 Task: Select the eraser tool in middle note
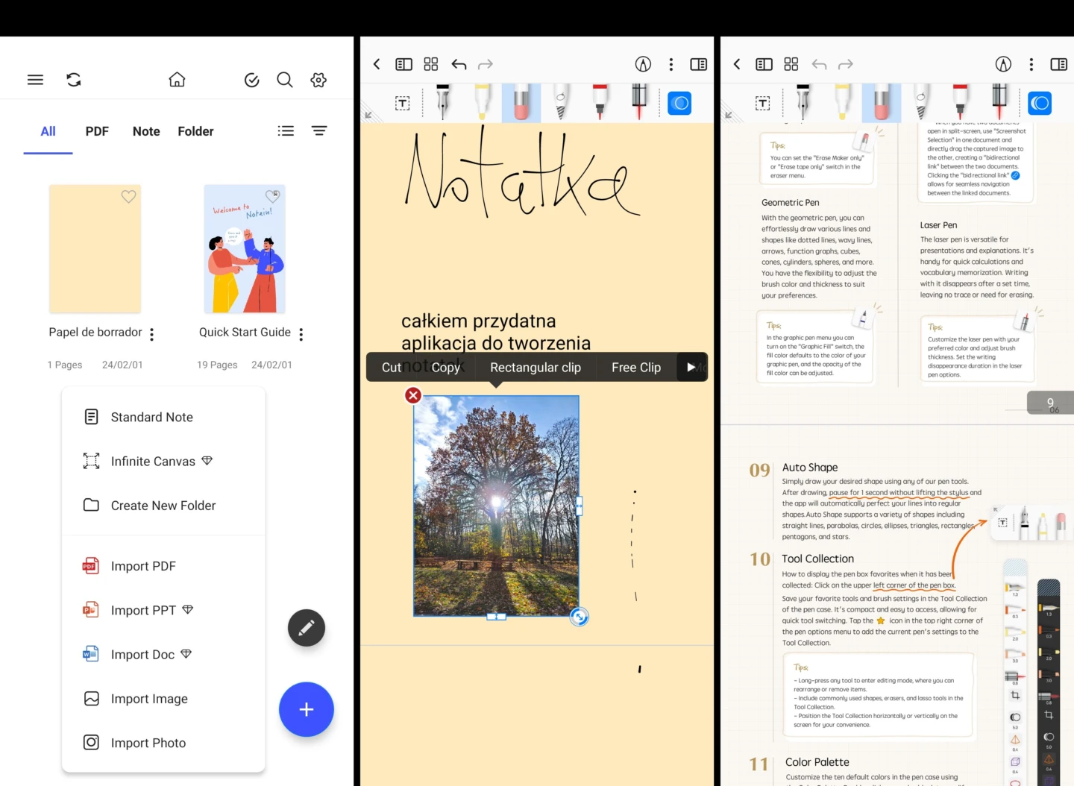coord(521,102)
